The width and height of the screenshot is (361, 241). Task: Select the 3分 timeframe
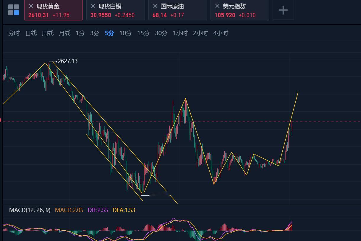coord(95,33)
